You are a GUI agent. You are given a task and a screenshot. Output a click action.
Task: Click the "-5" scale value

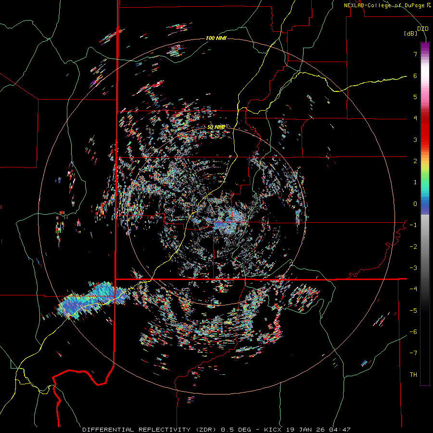pyautogui.click(x=413, y=311)
